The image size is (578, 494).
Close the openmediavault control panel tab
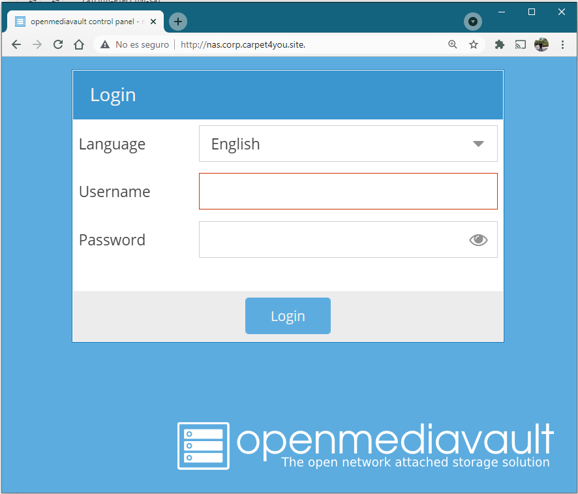click(x=153, y=22)
